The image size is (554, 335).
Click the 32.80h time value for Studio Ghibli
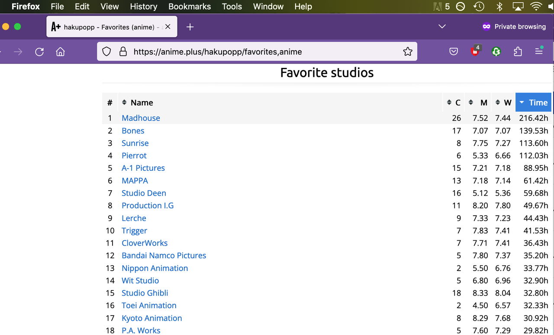[x=536, y=293]
